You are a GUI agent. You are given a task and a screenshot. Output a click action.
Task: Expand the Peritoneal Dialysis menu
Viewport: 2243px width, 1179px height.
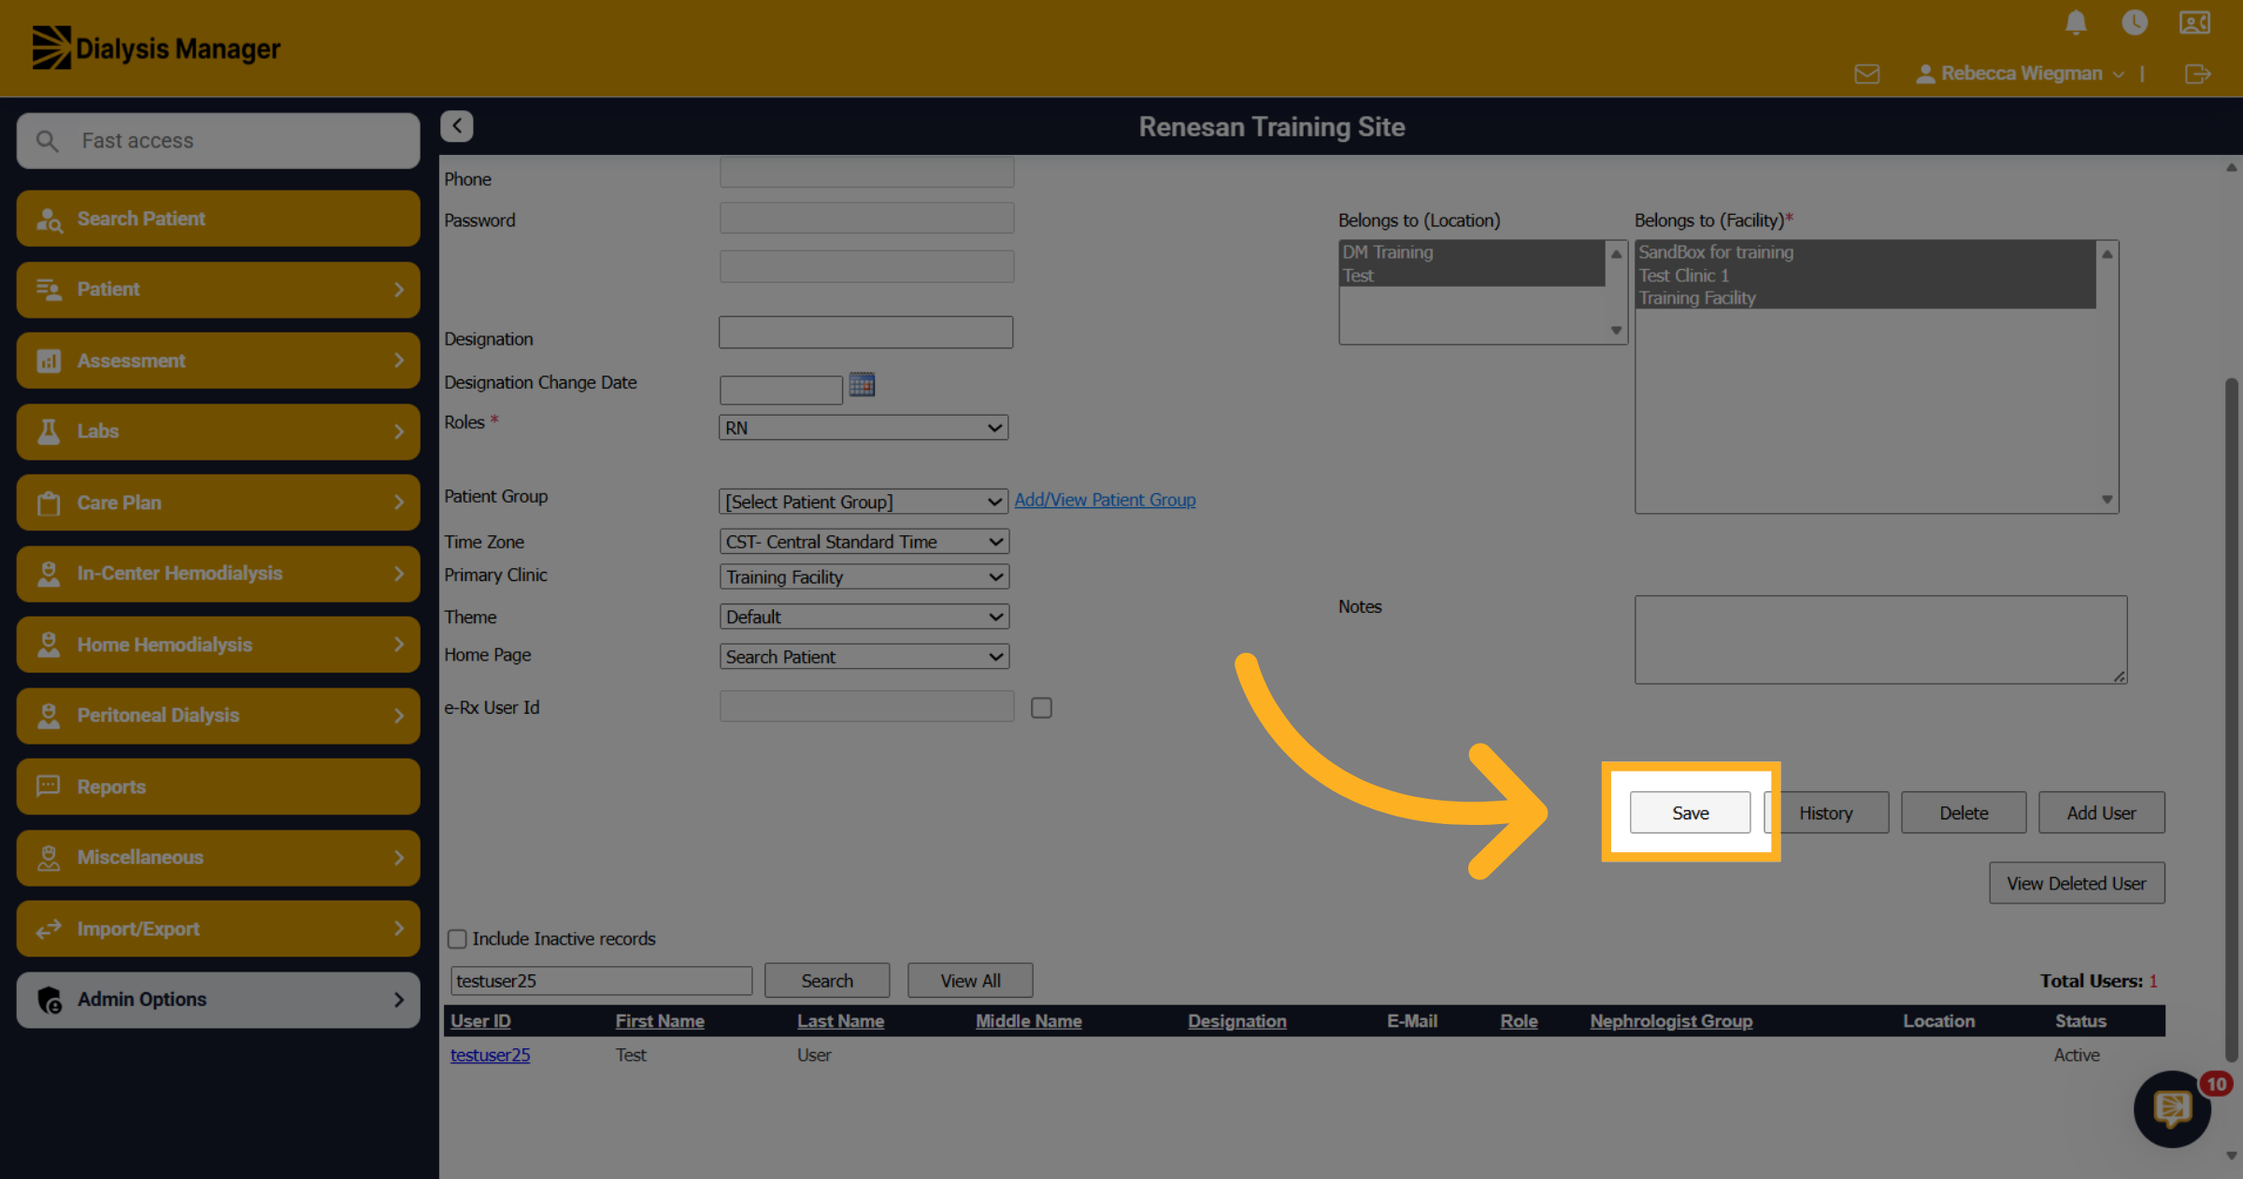(x=218, y=716)
